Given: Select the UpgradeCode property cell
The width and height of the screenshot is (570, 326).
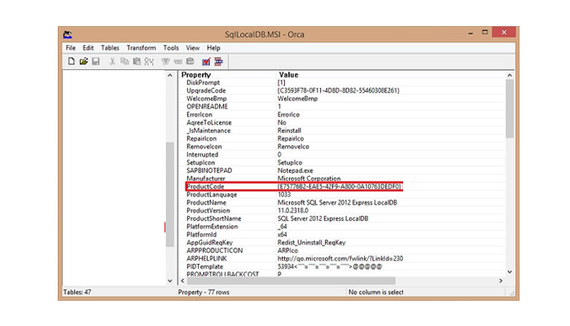Looking at the screenshot, I should click(x=206, y=90).
